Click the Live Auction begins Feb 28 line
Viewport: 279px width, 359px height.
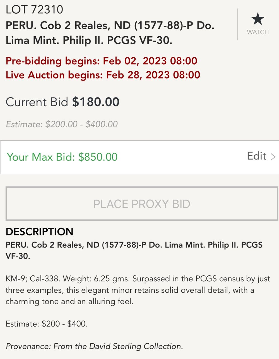pos(103,75)
